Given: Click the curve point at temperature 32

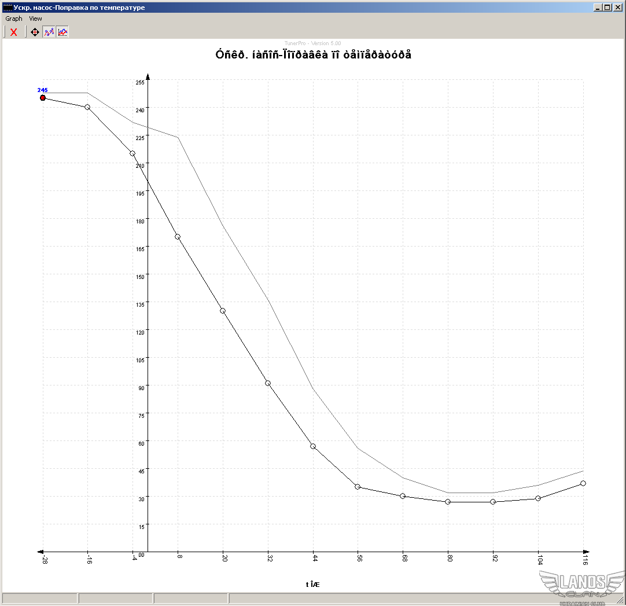Looking at the screenshot, I should tap(268, 383).
